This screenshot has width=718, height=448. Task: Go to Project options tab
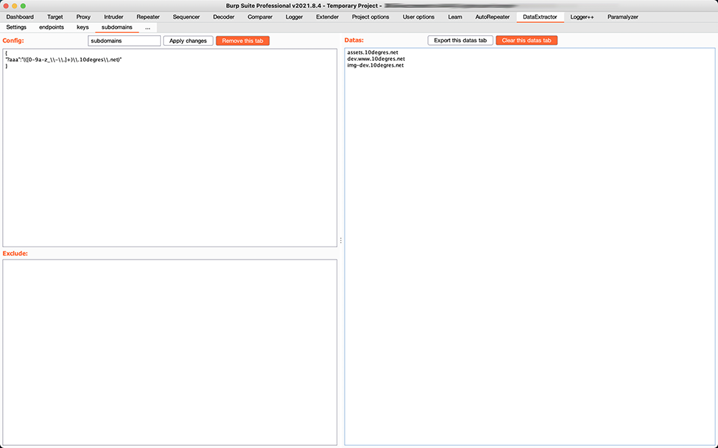370,17
